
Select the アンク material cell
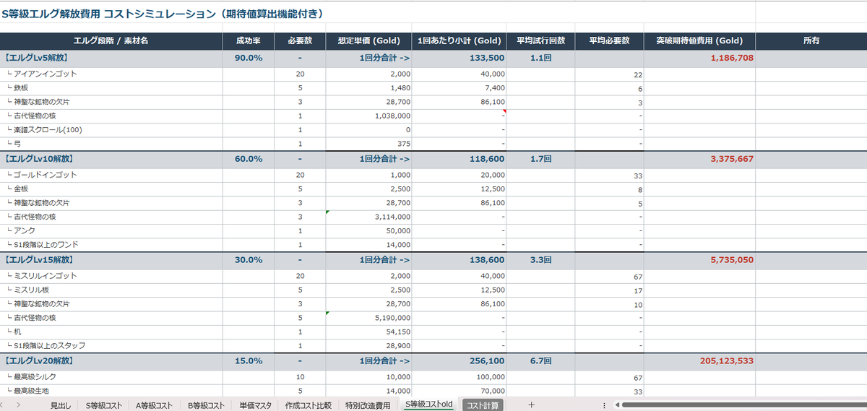111,231
